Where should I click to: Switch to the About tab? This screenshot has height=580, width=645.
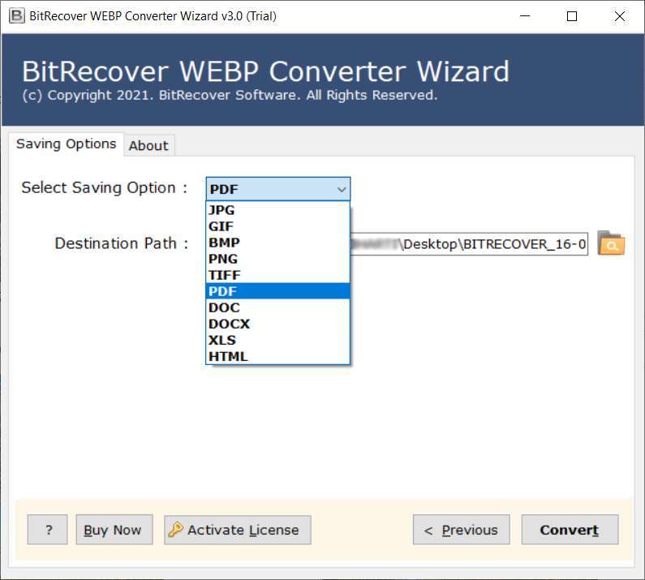pyautogui.click(x=148, y=145)
